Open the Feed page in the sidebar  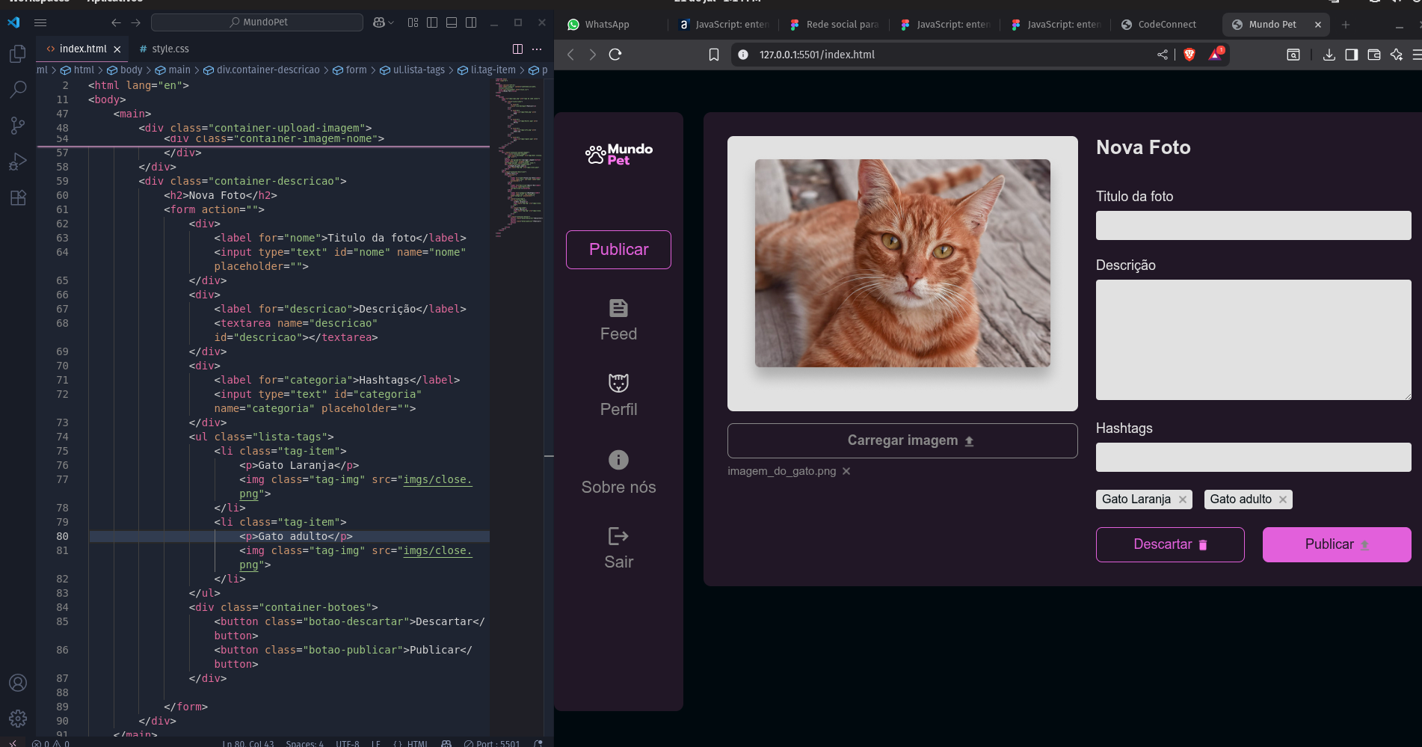click(619, 321)
